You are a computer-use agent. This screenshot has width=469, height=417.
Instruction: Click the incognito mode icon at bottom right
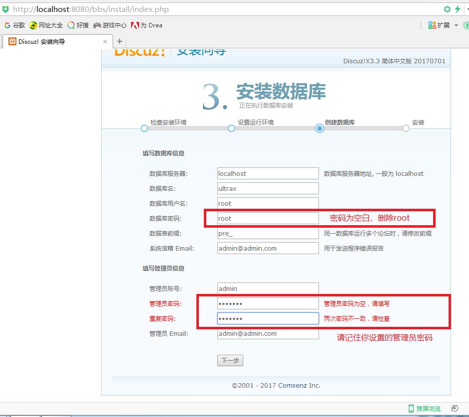(454, 408)
